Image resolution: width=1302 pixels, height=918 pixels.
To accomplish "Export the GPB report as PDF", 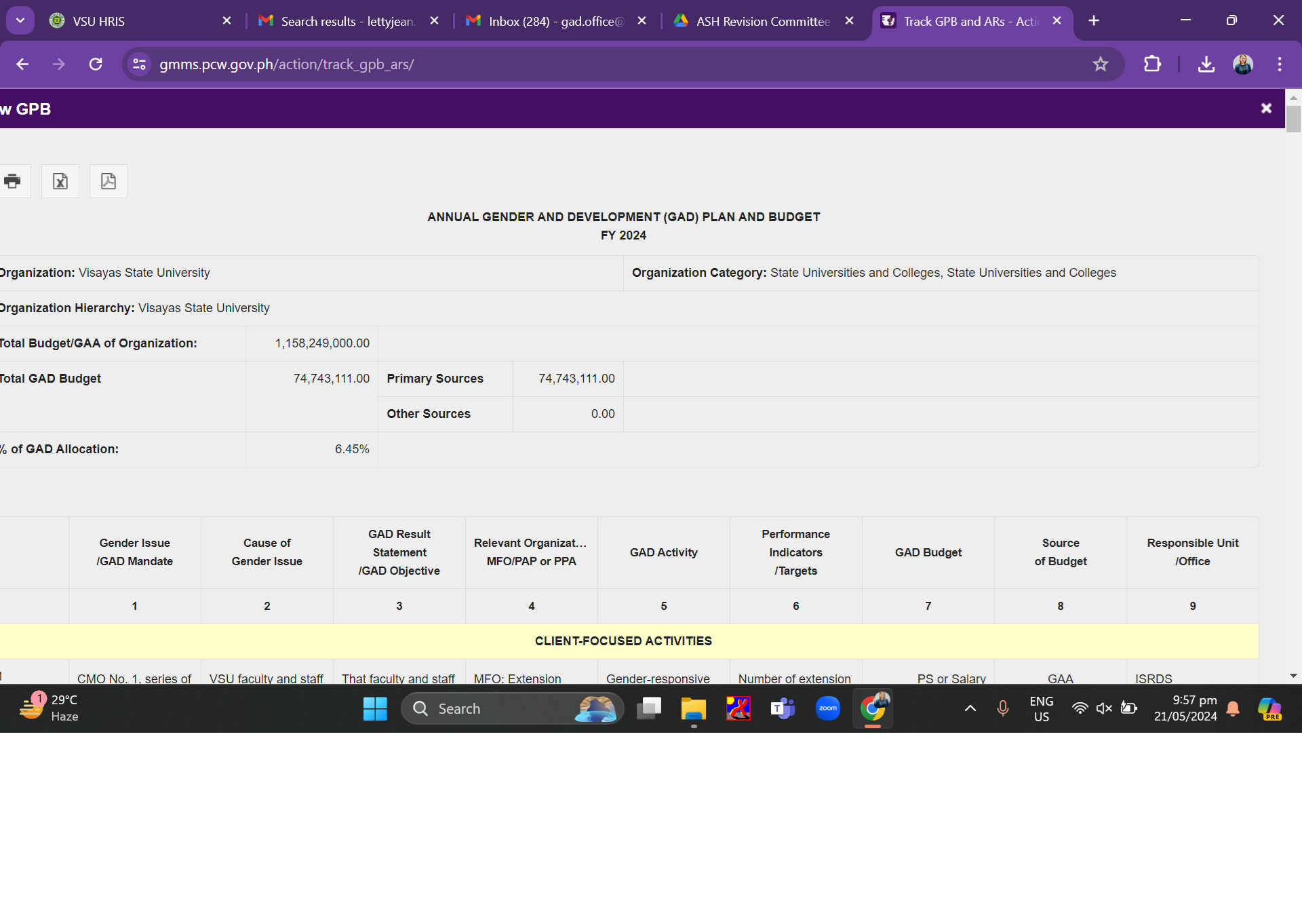I will click(108, 181).
